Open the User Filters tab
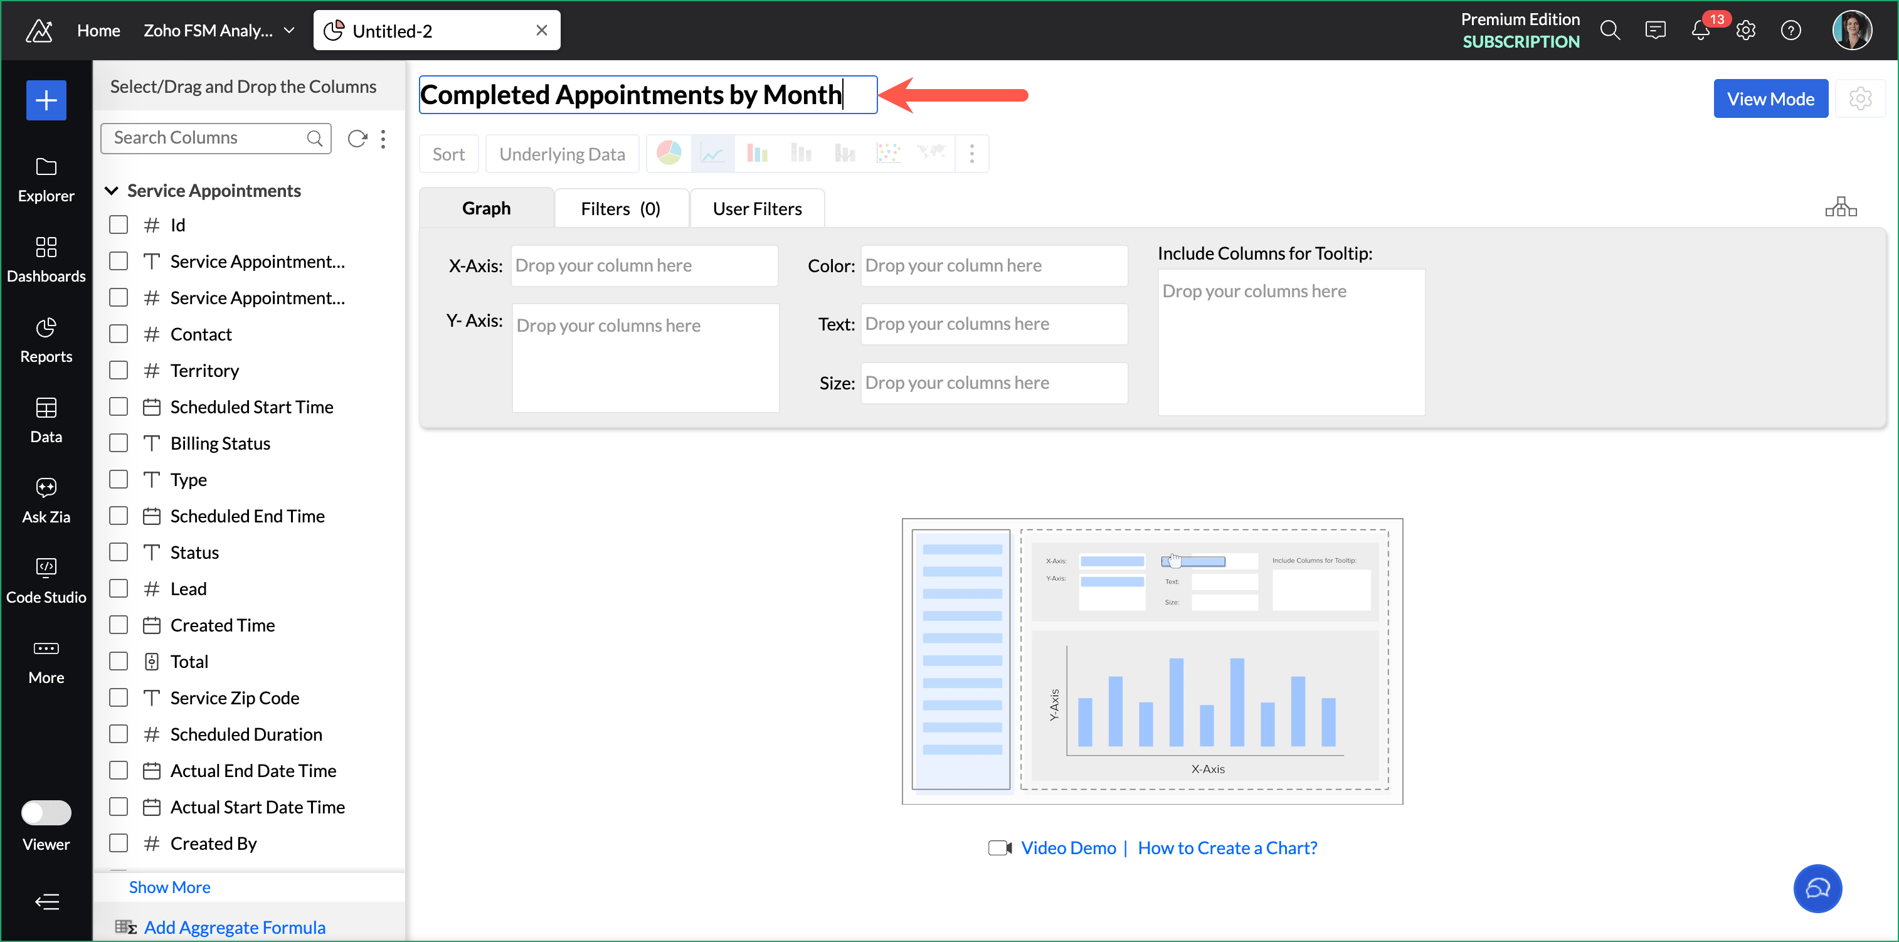 [x=756, y=209]
